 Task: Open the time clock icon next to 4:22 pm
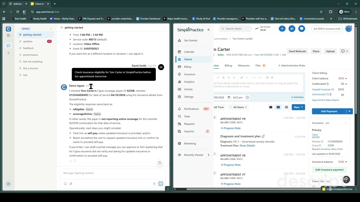click(x=247, y=97)
